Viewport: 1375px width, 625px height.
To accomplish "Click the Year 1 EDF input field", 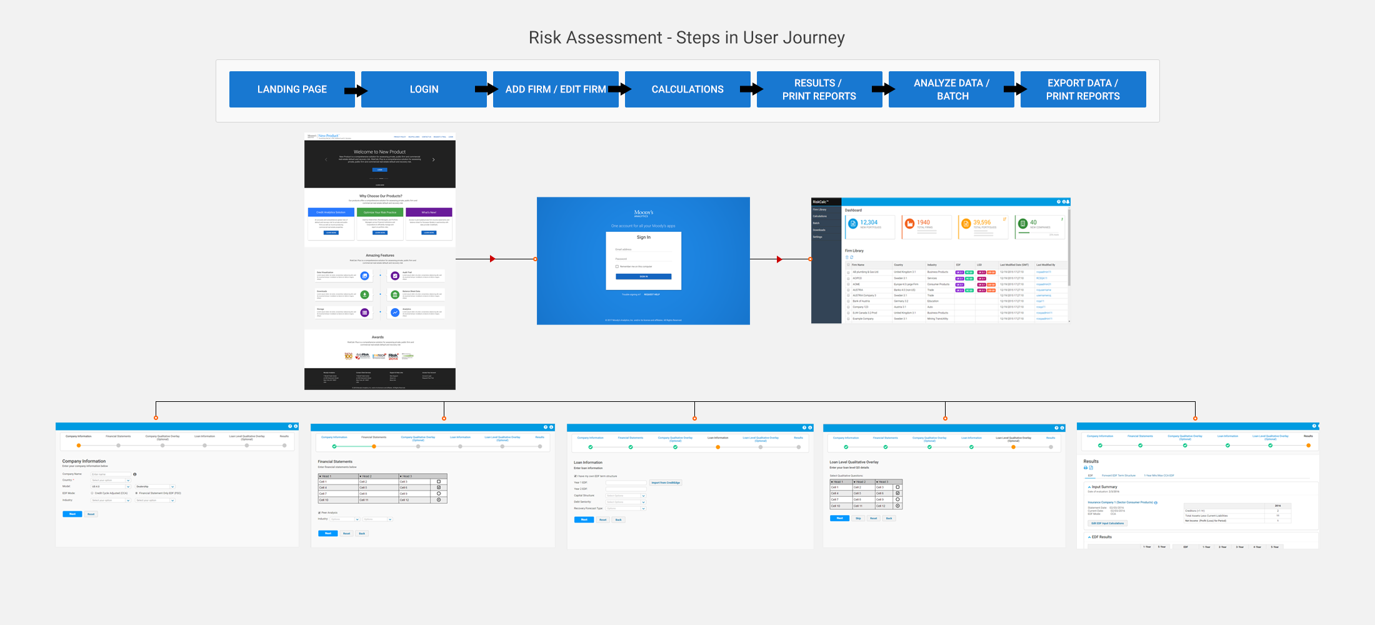I will [x=626, y=482].
